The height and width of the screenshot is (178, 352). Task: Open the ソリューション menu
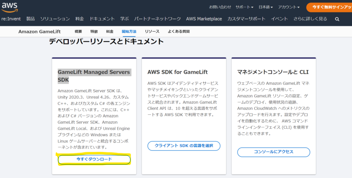[55, 19]
